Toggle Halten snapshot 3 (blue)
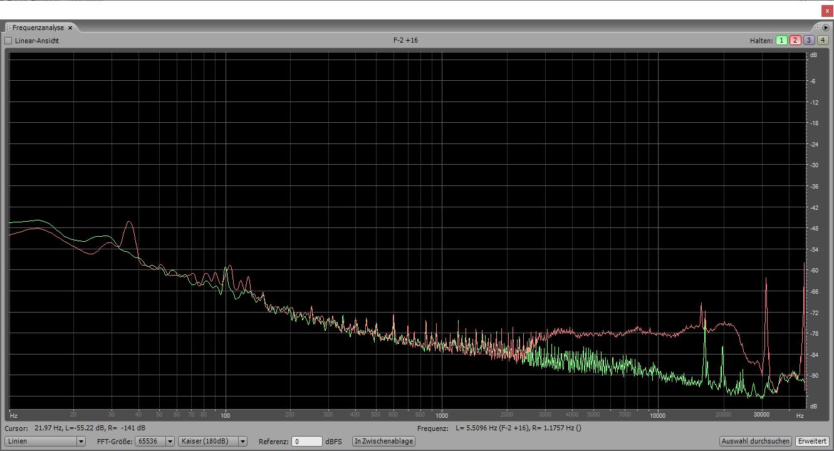 pos(809,40)
